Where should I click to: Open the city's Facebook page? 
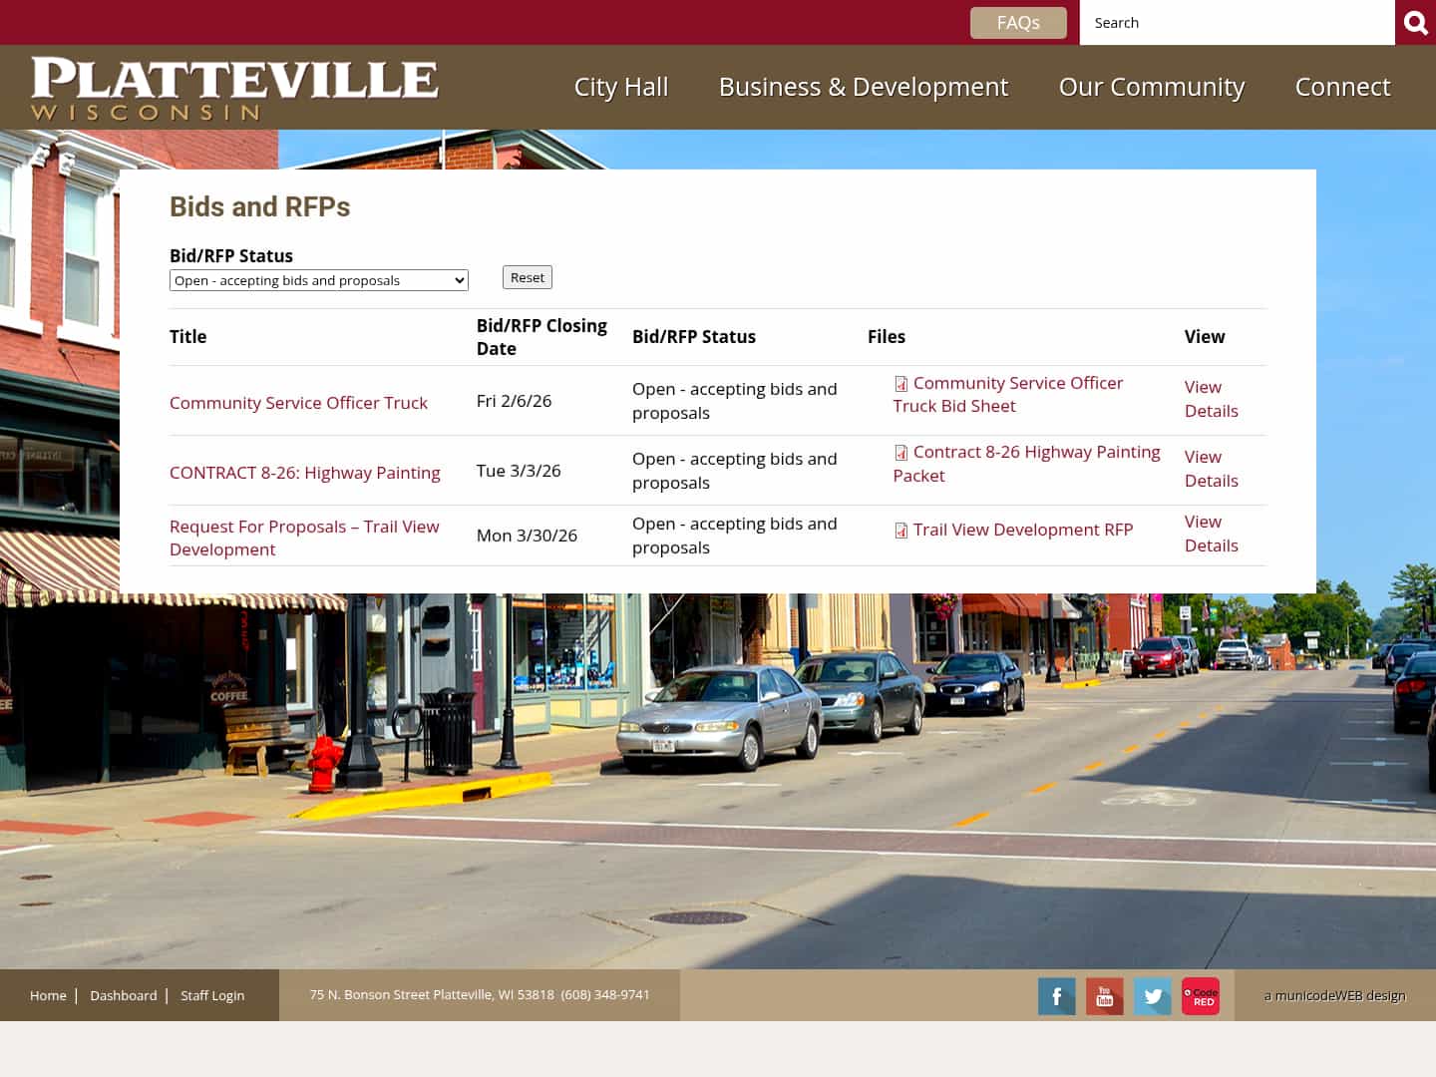(x=1056, y=995)
